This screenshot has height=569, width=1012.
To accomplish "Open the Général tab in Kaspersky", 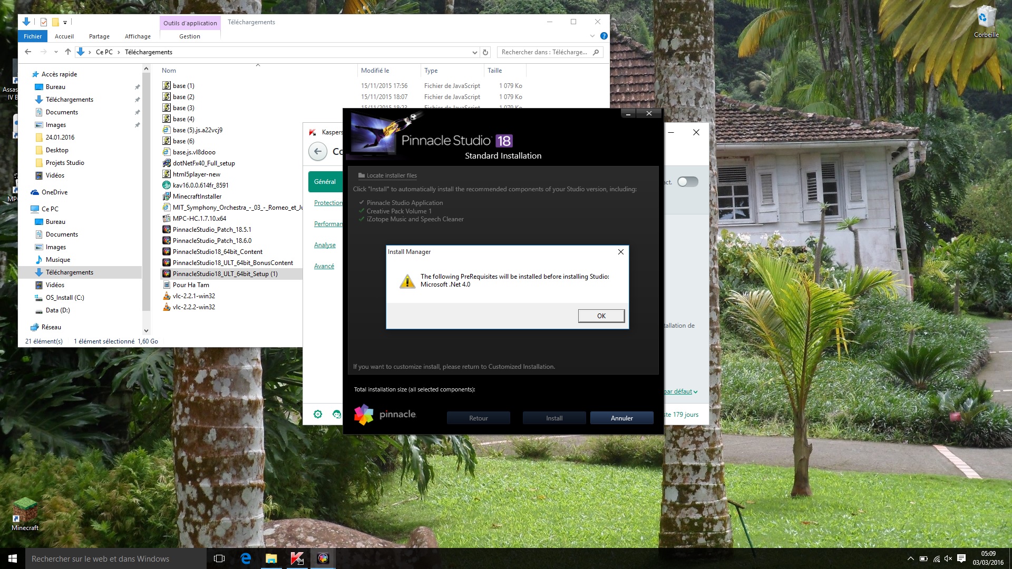I will [325, 182].
